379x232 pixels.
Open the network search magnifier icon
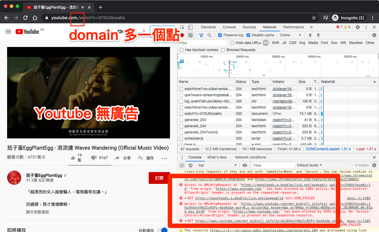coord(209,35)
